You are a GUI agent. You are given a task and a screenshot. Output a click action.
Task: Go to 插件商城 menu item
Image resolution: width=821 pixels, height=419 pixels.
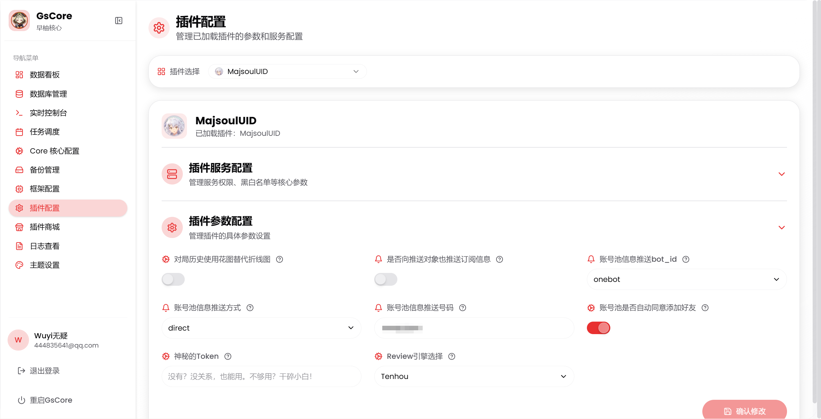45,227
